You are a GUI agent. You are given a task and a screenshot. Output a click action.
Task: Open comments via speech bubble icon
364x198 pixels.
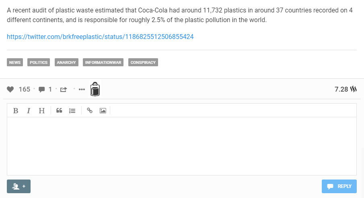(41, 90)
